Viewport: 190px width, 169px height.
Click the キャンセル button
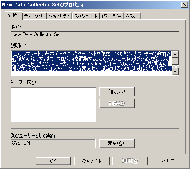[x=92, y=161]
